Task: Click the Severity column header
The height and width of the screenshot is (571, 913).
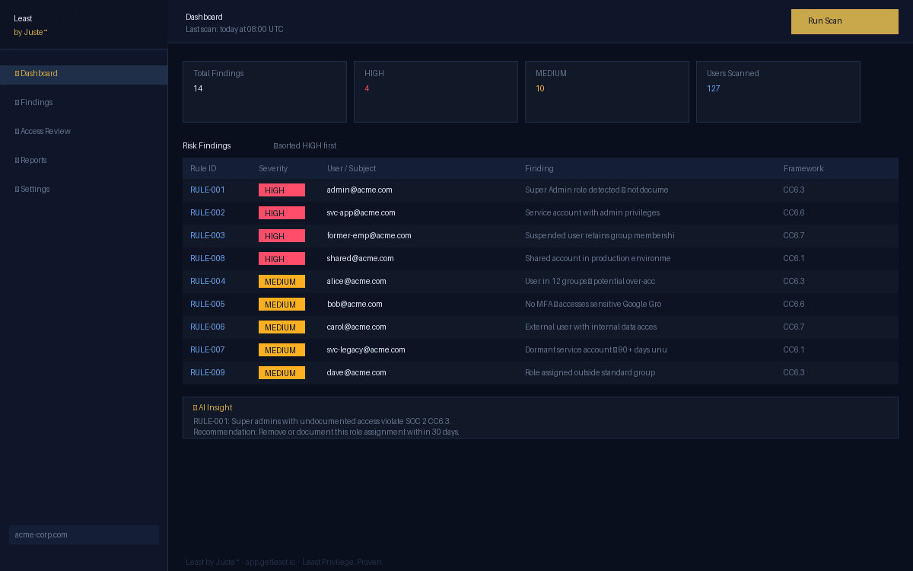Action: tap(273, 168)
